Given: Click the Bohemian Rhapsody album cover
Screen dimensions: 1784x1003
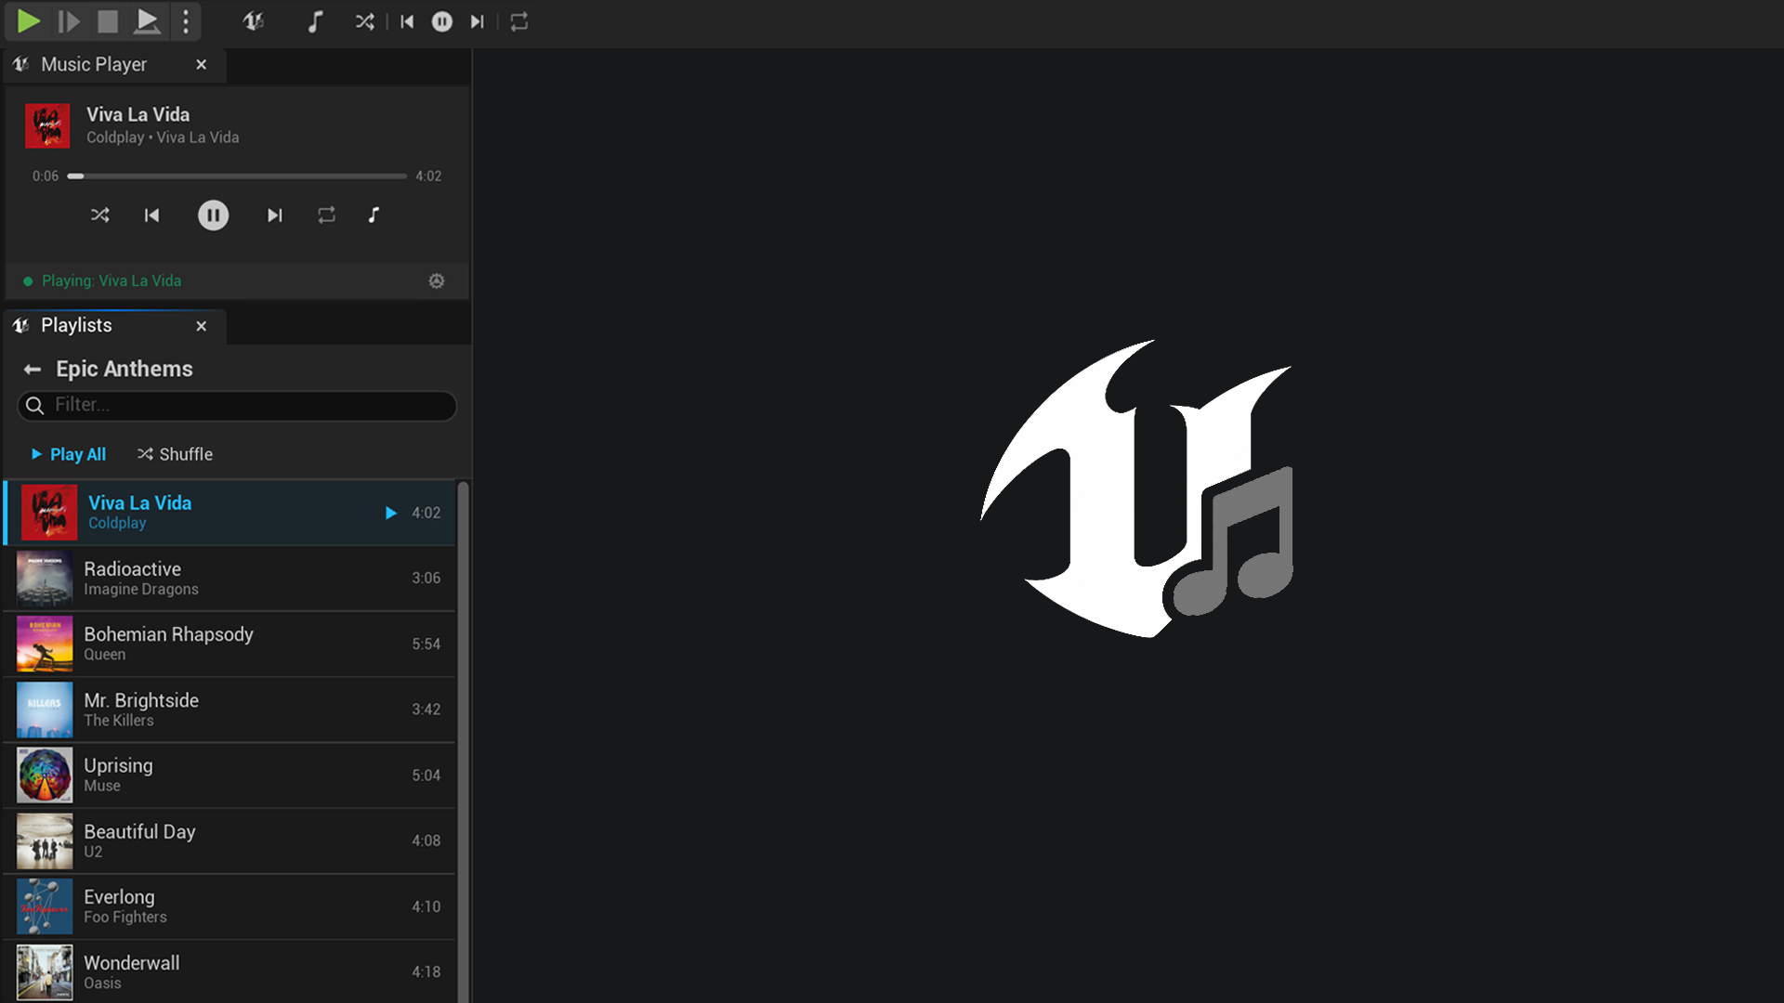Looking at the screenshot, I should [45, 644].
